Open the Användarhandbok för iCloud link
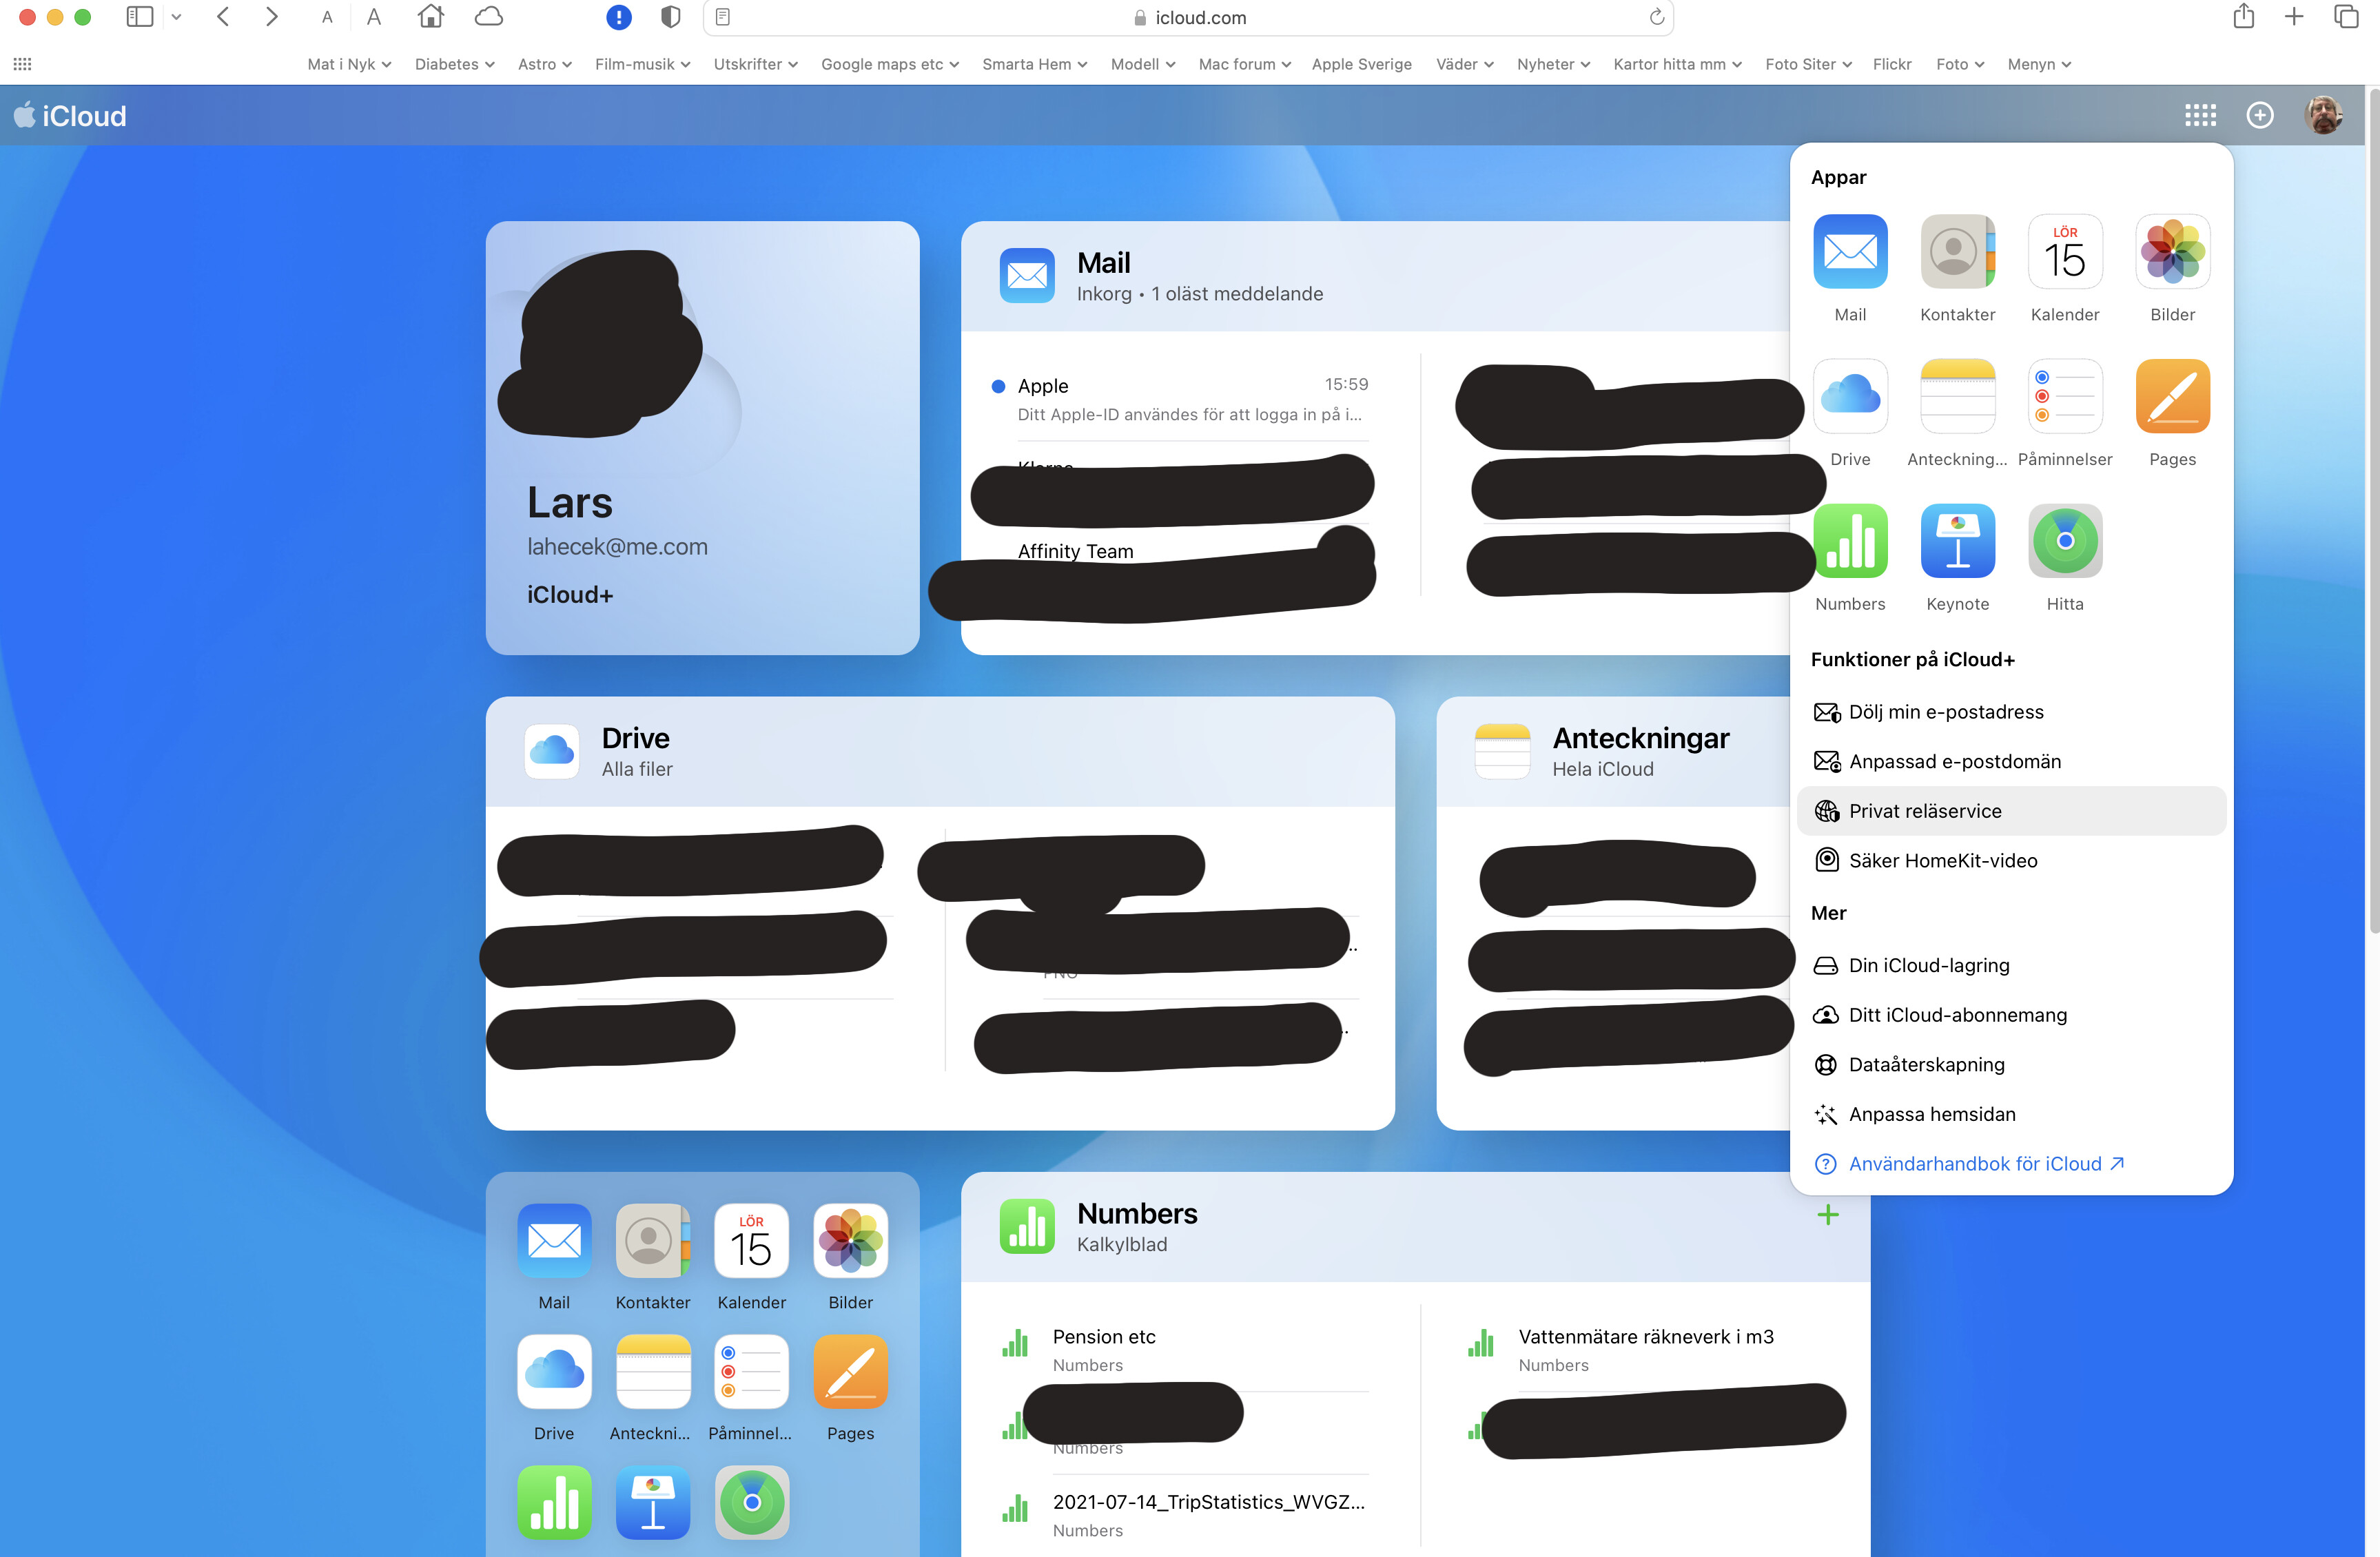The image size is (2380, 1557). (1974, 1164)
